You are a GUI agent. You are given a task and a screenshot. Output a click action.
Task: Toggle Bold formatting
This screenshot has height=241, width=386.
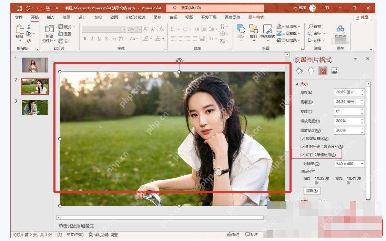pos(85,39)
